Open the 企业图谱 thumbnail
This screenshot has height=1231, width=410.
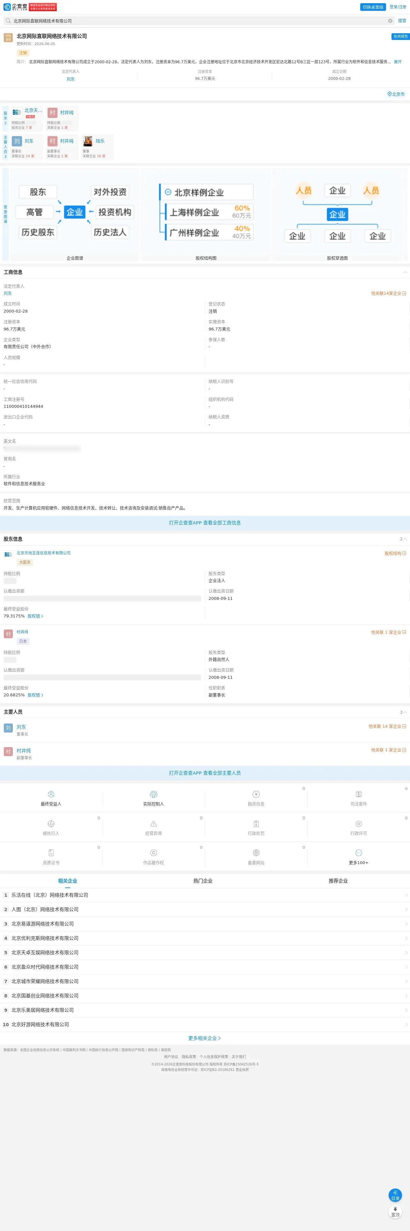point(75,214)
